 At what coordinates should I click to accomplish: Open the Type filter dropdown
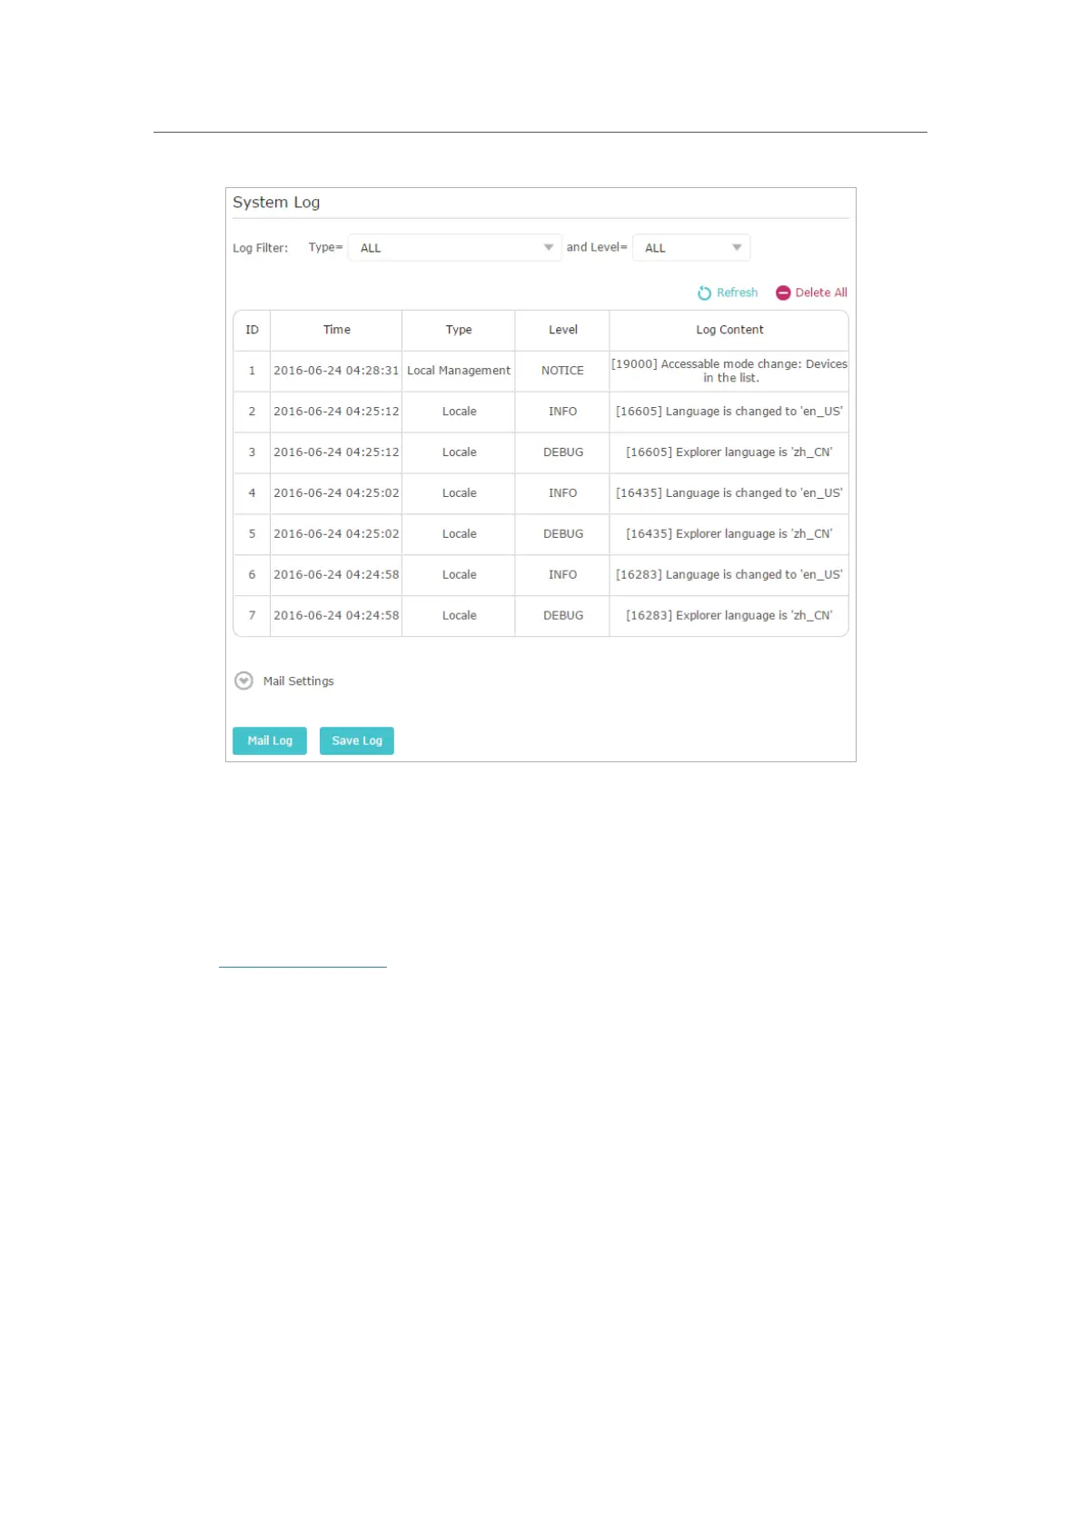pos(455,247)
